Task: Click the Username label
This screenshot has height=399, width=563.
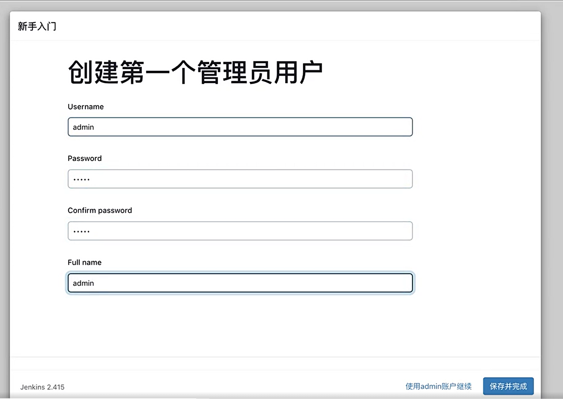Action: (86, 106)
